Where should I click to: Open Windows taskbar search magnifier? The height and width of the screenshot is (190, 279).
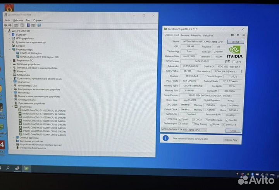[8, 168]
